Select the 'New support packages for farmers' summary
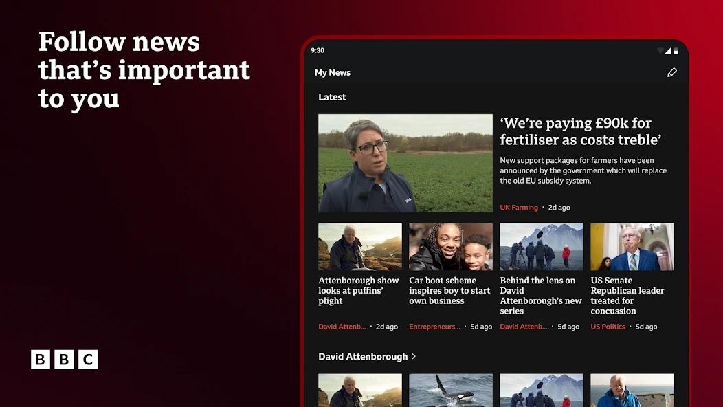723x407 pixels. pyautogui.click(x=583, y=170)
